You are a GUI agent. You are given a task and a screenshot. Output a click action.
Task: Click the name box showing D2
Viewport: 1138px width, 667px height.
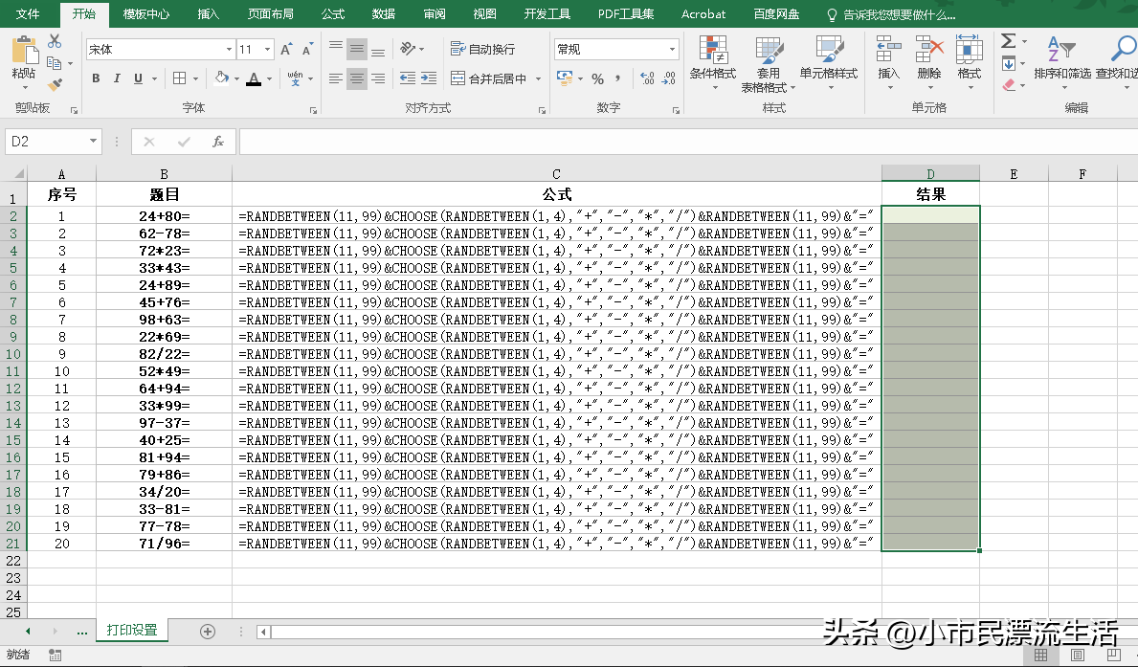[x=46, y=142]
